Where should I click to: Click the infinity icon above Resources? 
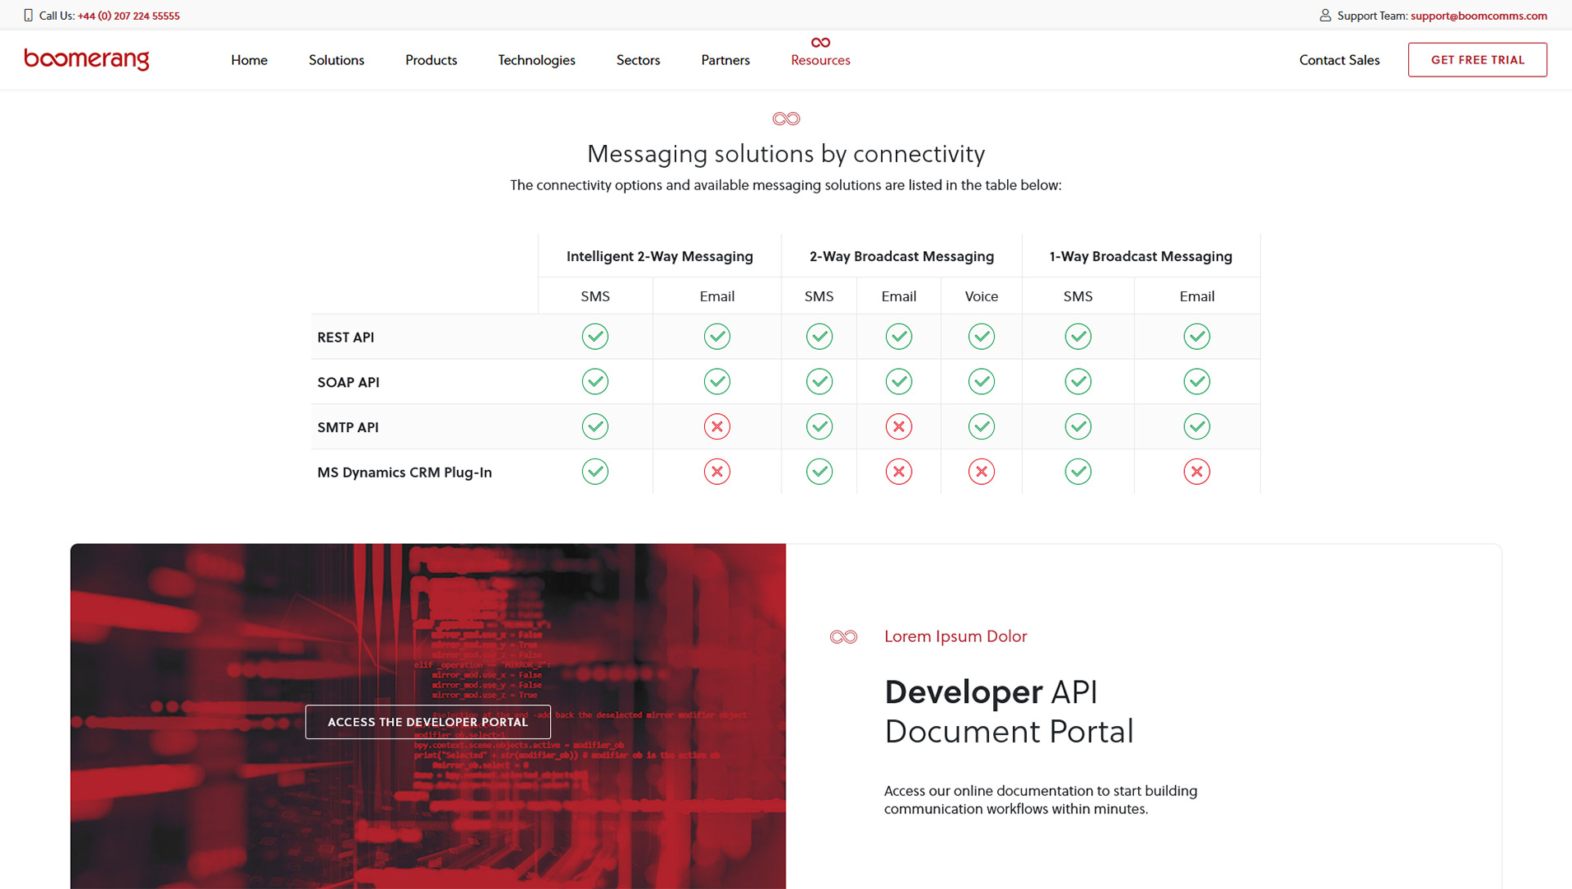click(x=820, y=43)
